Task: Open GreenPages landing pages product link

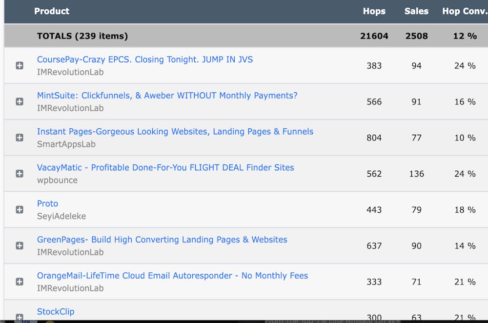Action: (162, 240)
